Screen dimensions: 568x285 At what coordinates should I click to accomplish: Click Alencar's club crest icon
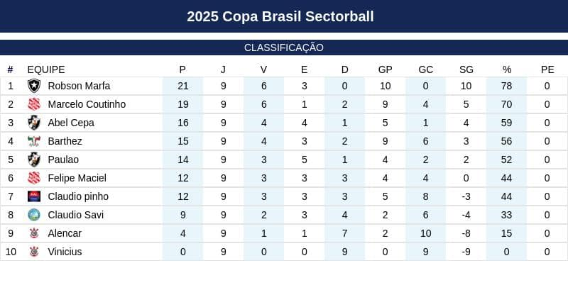coord(34,233)
